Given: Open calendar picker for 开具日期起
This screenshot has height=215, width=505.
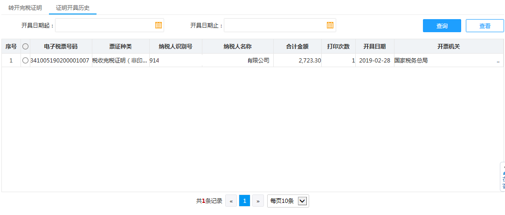Looking at the screenshot, I should pos(158,25).
